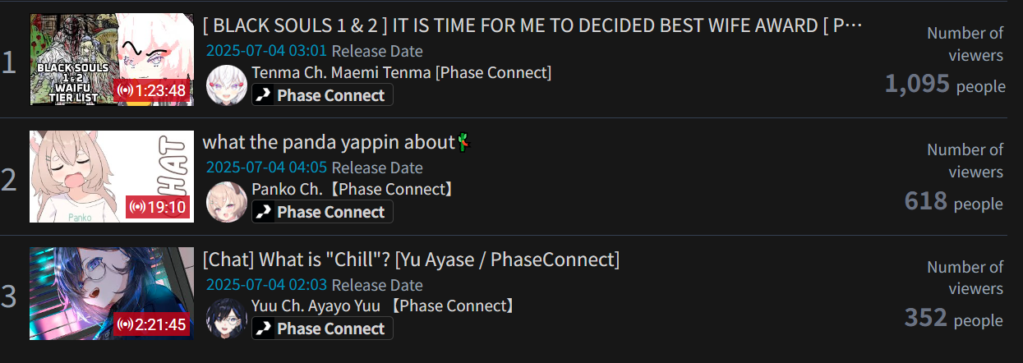
Task: Open the BLACK SOULS 1 & 2 stream title
Action: 532,25
